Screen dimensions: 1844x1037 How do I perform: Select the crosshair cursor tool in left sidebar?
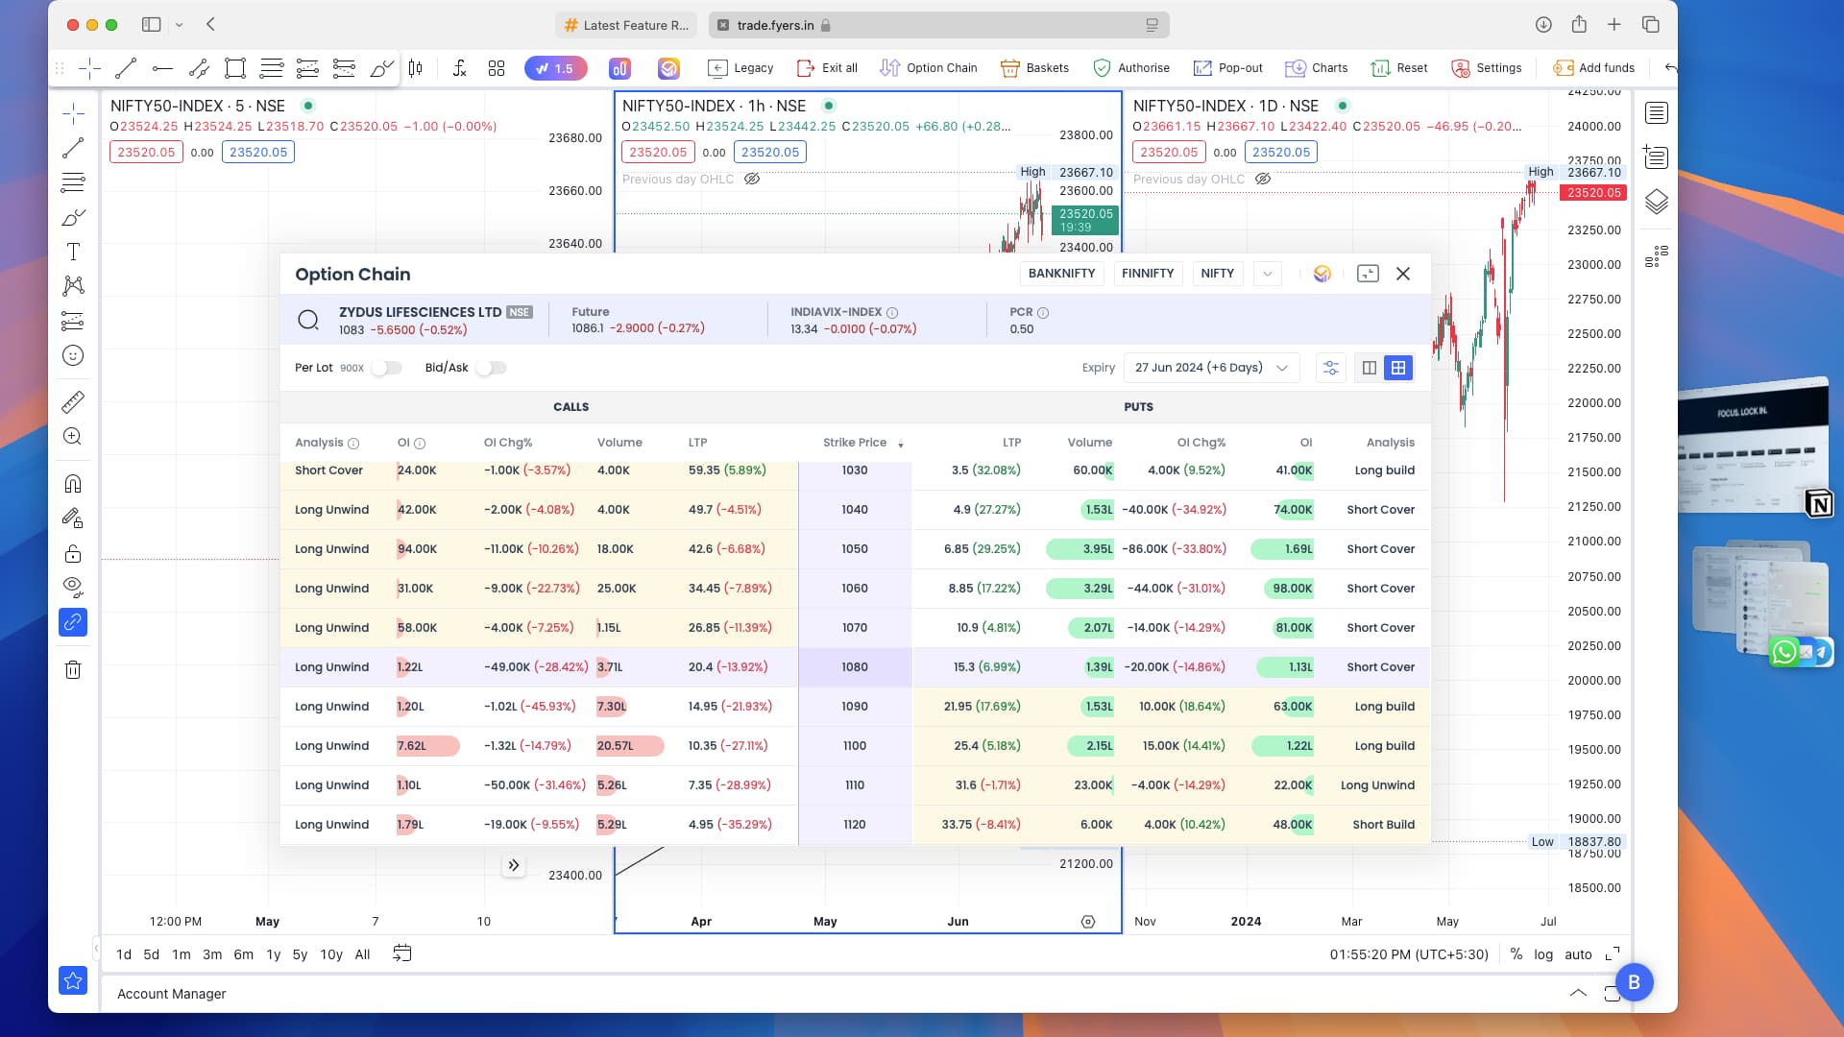(73, 113)
